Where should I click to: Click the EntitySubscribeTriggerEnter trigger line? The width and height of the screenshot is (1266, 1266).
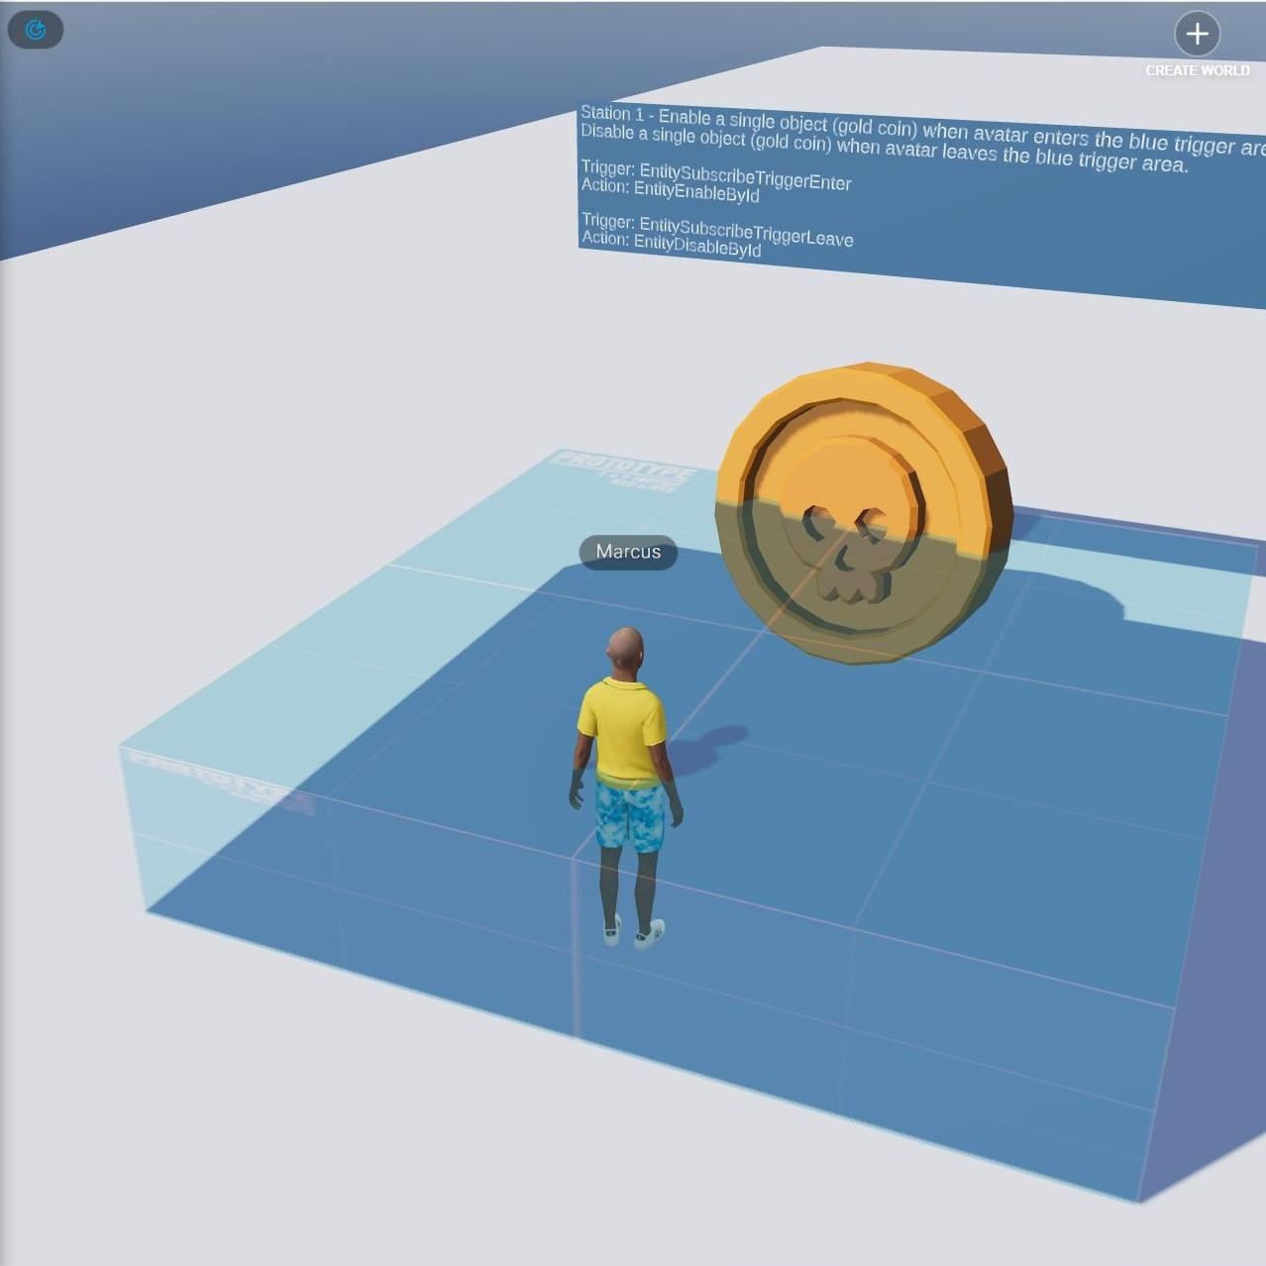715,175
